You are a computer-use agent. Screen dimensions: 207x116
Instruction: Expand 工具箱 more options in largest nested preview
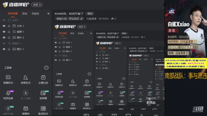89,74
